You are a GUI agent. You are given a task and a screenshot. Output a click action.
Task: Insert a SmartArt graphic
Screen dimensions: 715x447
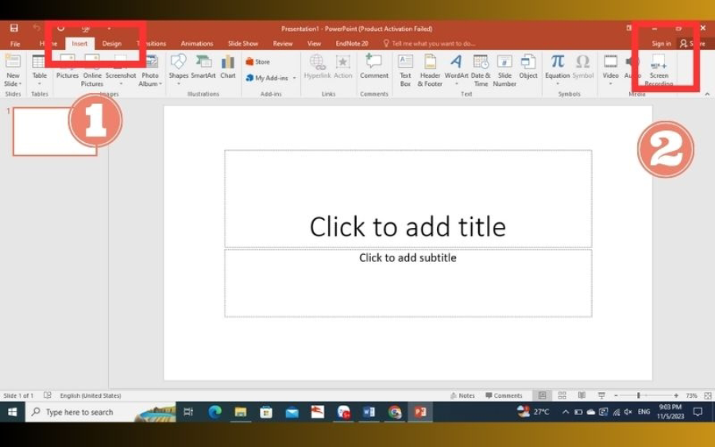tap(203, 67)
